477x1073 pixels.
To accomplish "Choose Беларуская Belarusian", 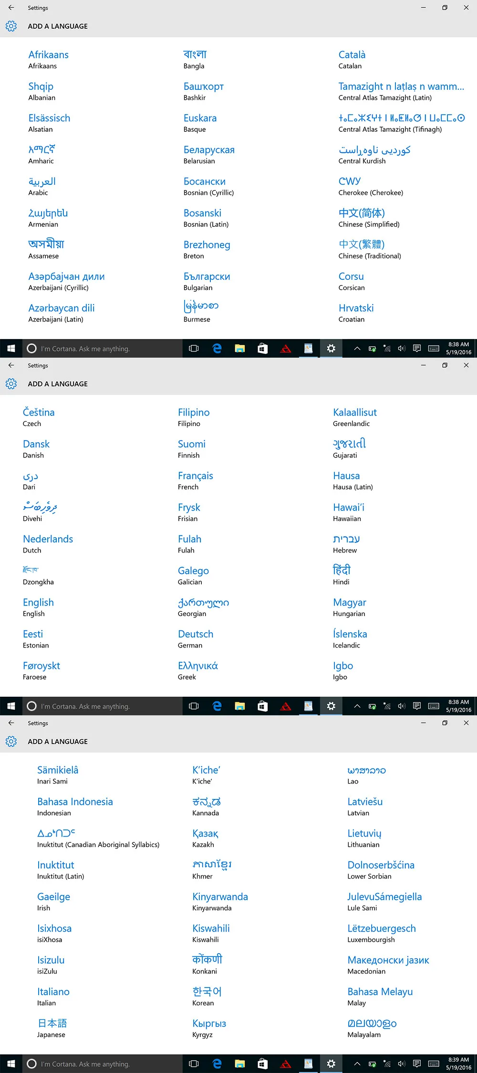I will (209, 154).
